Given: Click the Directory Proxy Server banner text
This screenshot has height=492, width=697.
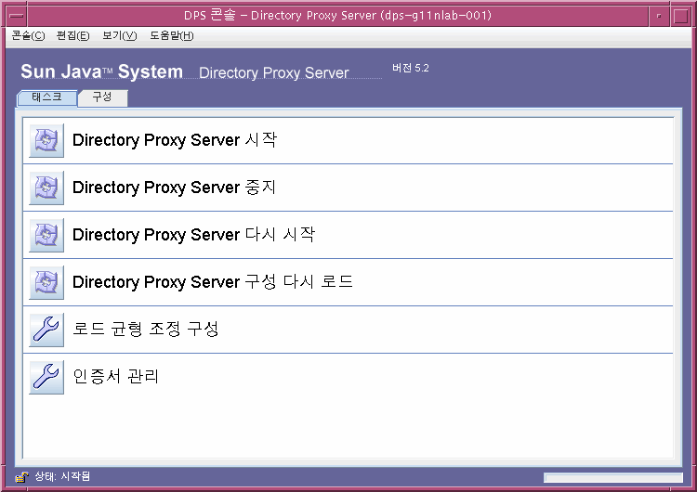Looking at the screenshot, I should (274, 72).
